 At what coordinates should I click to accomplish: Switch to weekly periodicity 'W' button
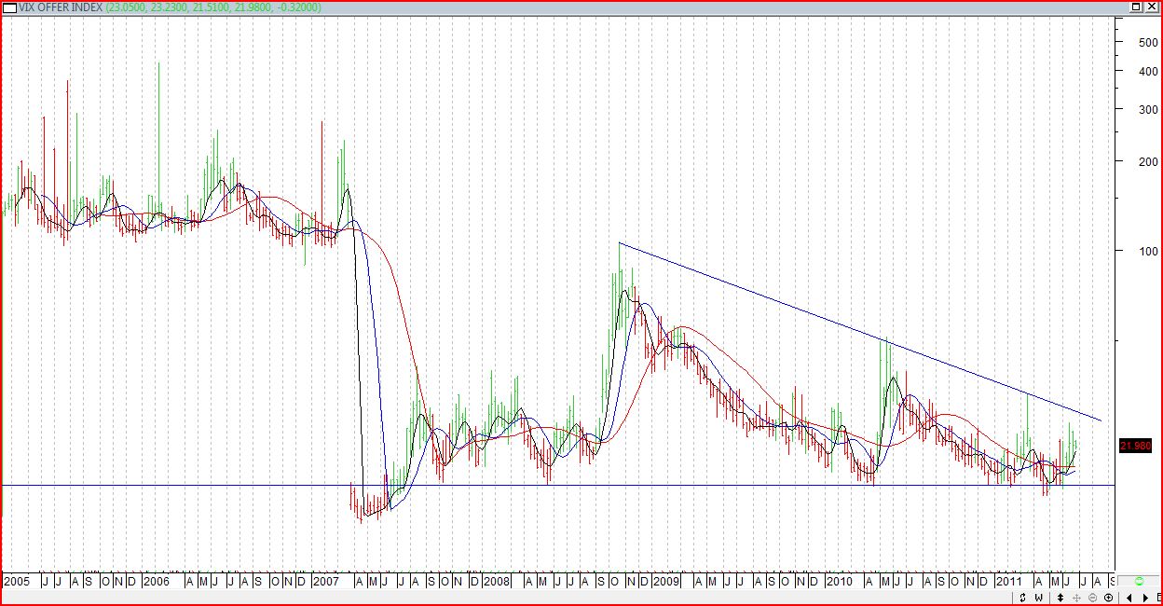tap(1038, 597)
